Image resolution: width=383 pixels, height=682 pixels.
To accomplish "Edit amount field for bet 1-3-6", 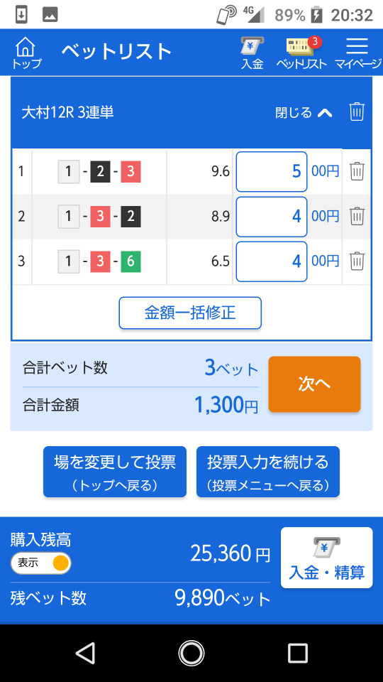I will 272,261.
